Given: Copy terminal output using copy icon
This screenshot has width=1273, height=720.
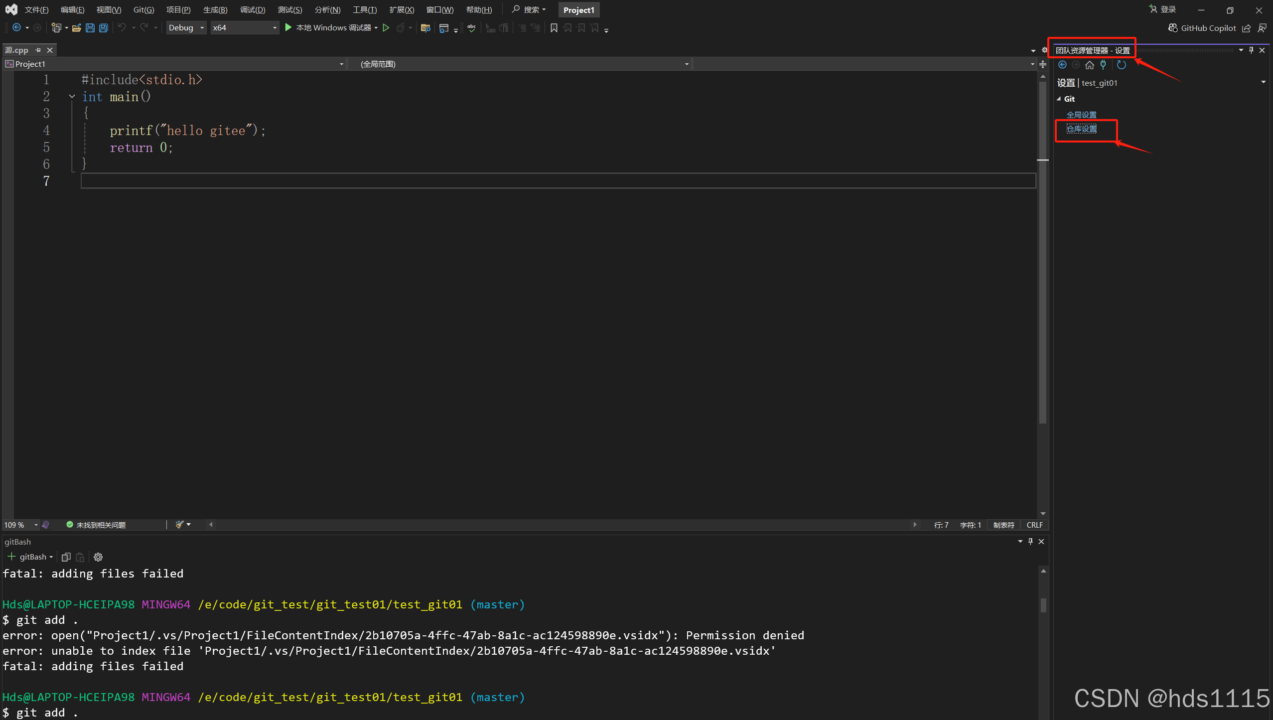Looking at the screenshot, I should 66,557.
